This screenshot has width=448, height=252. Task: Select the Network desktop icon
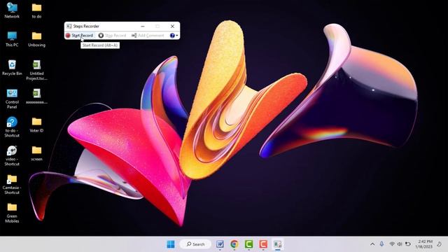click(12, 10)
